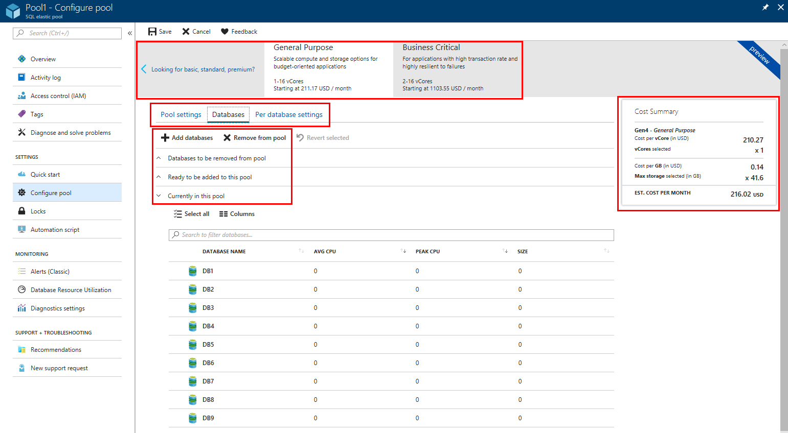The width and height of the screenshot is (788, 433).
Task: Select the DB3 row
Action: pos(391,308)
